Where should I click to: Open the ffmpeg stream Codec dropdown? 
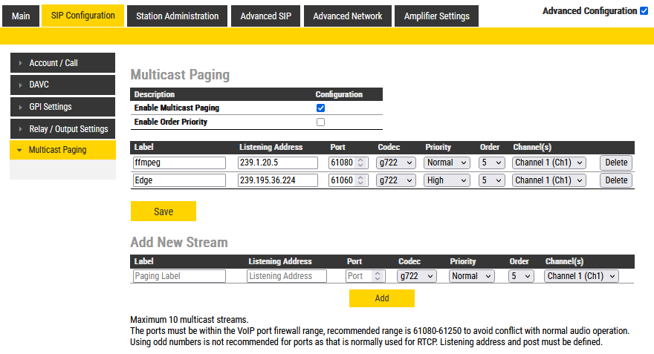click(x=395, y=163)
